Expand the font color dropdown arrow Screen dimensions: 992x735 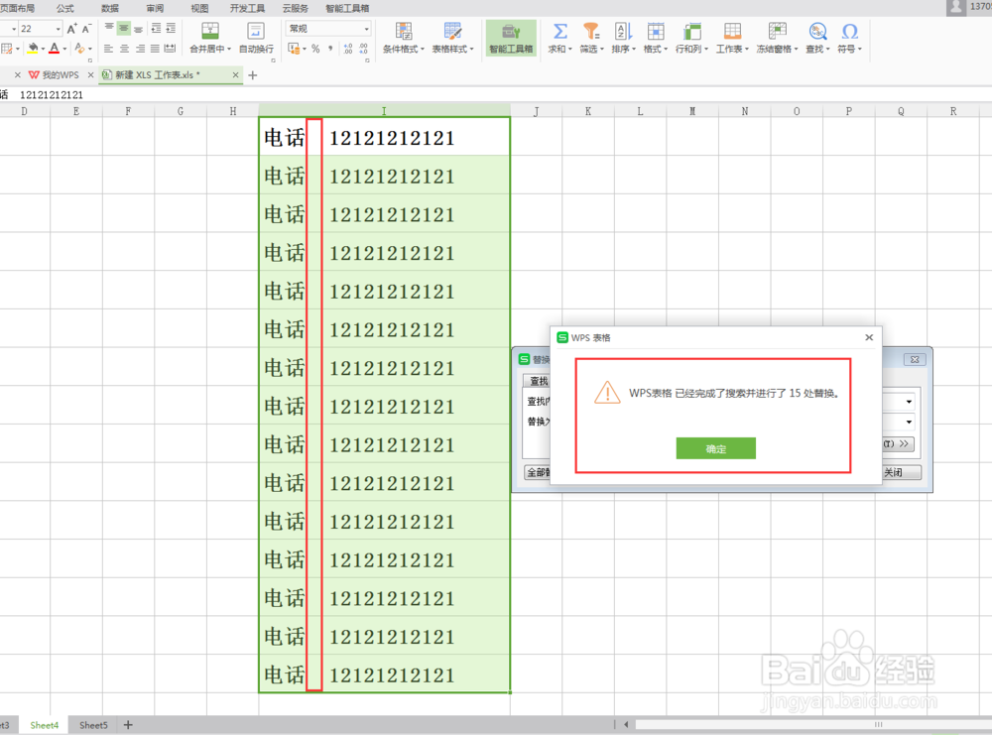tap(64, 49)
